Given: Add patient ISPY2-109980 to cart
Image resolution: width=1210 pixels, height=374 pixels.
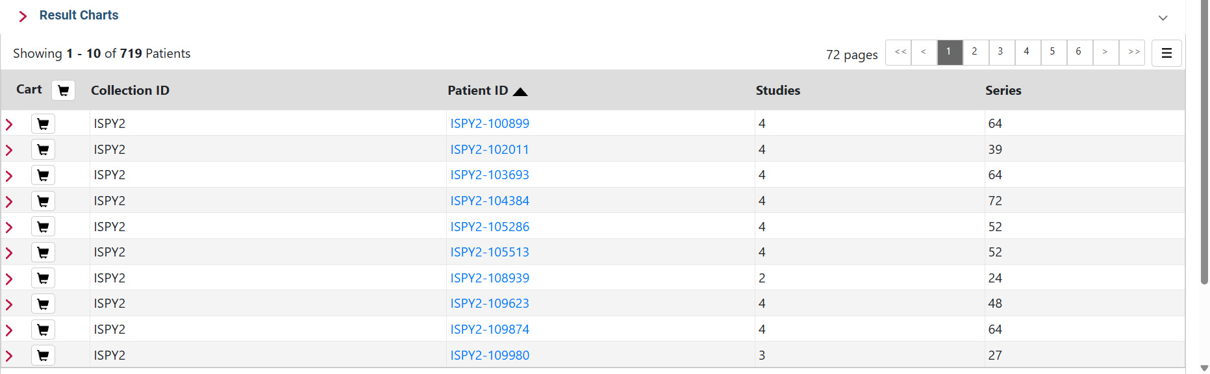Looking at the screenshot, I should tap(43, 355).
